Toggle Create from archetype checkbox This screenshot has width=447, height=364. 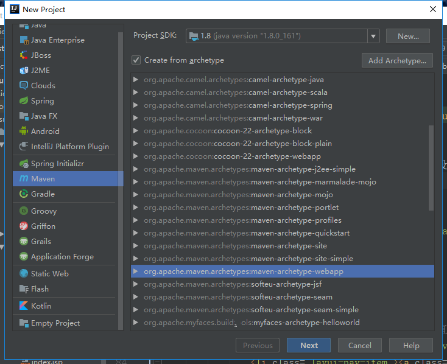[x=136, y=60]
